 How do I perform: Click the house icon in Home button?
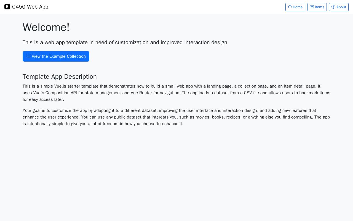290,7
